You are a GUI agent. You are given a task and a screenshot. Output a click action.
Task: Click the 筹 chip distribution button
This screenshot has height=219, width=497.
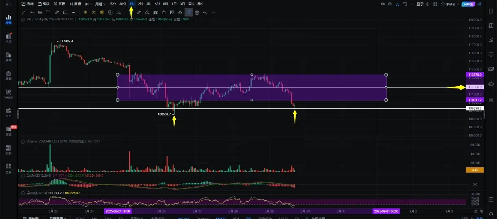(x=102, y=13)
